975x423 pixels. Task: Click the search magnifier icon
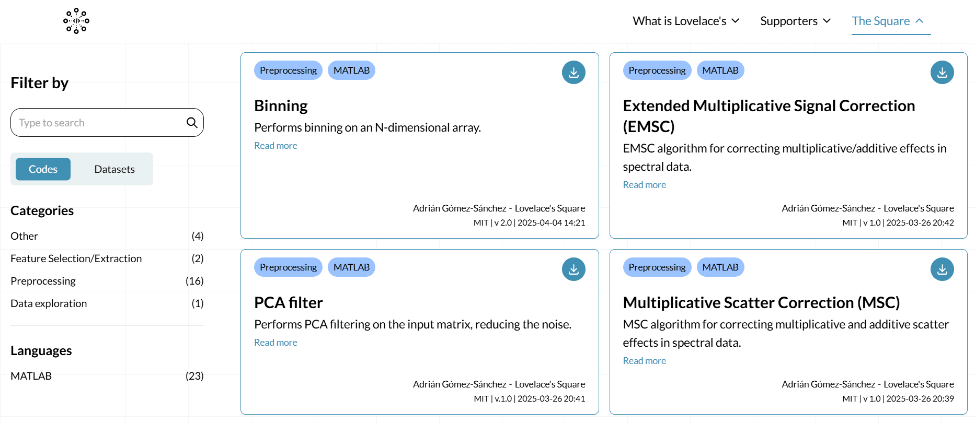click(192, 123)
